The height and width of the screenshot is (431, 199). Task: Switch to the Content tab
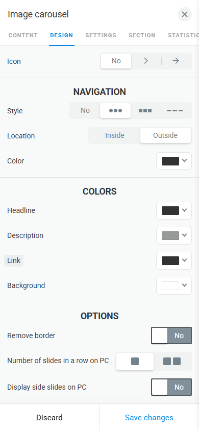tap(23, 35)
